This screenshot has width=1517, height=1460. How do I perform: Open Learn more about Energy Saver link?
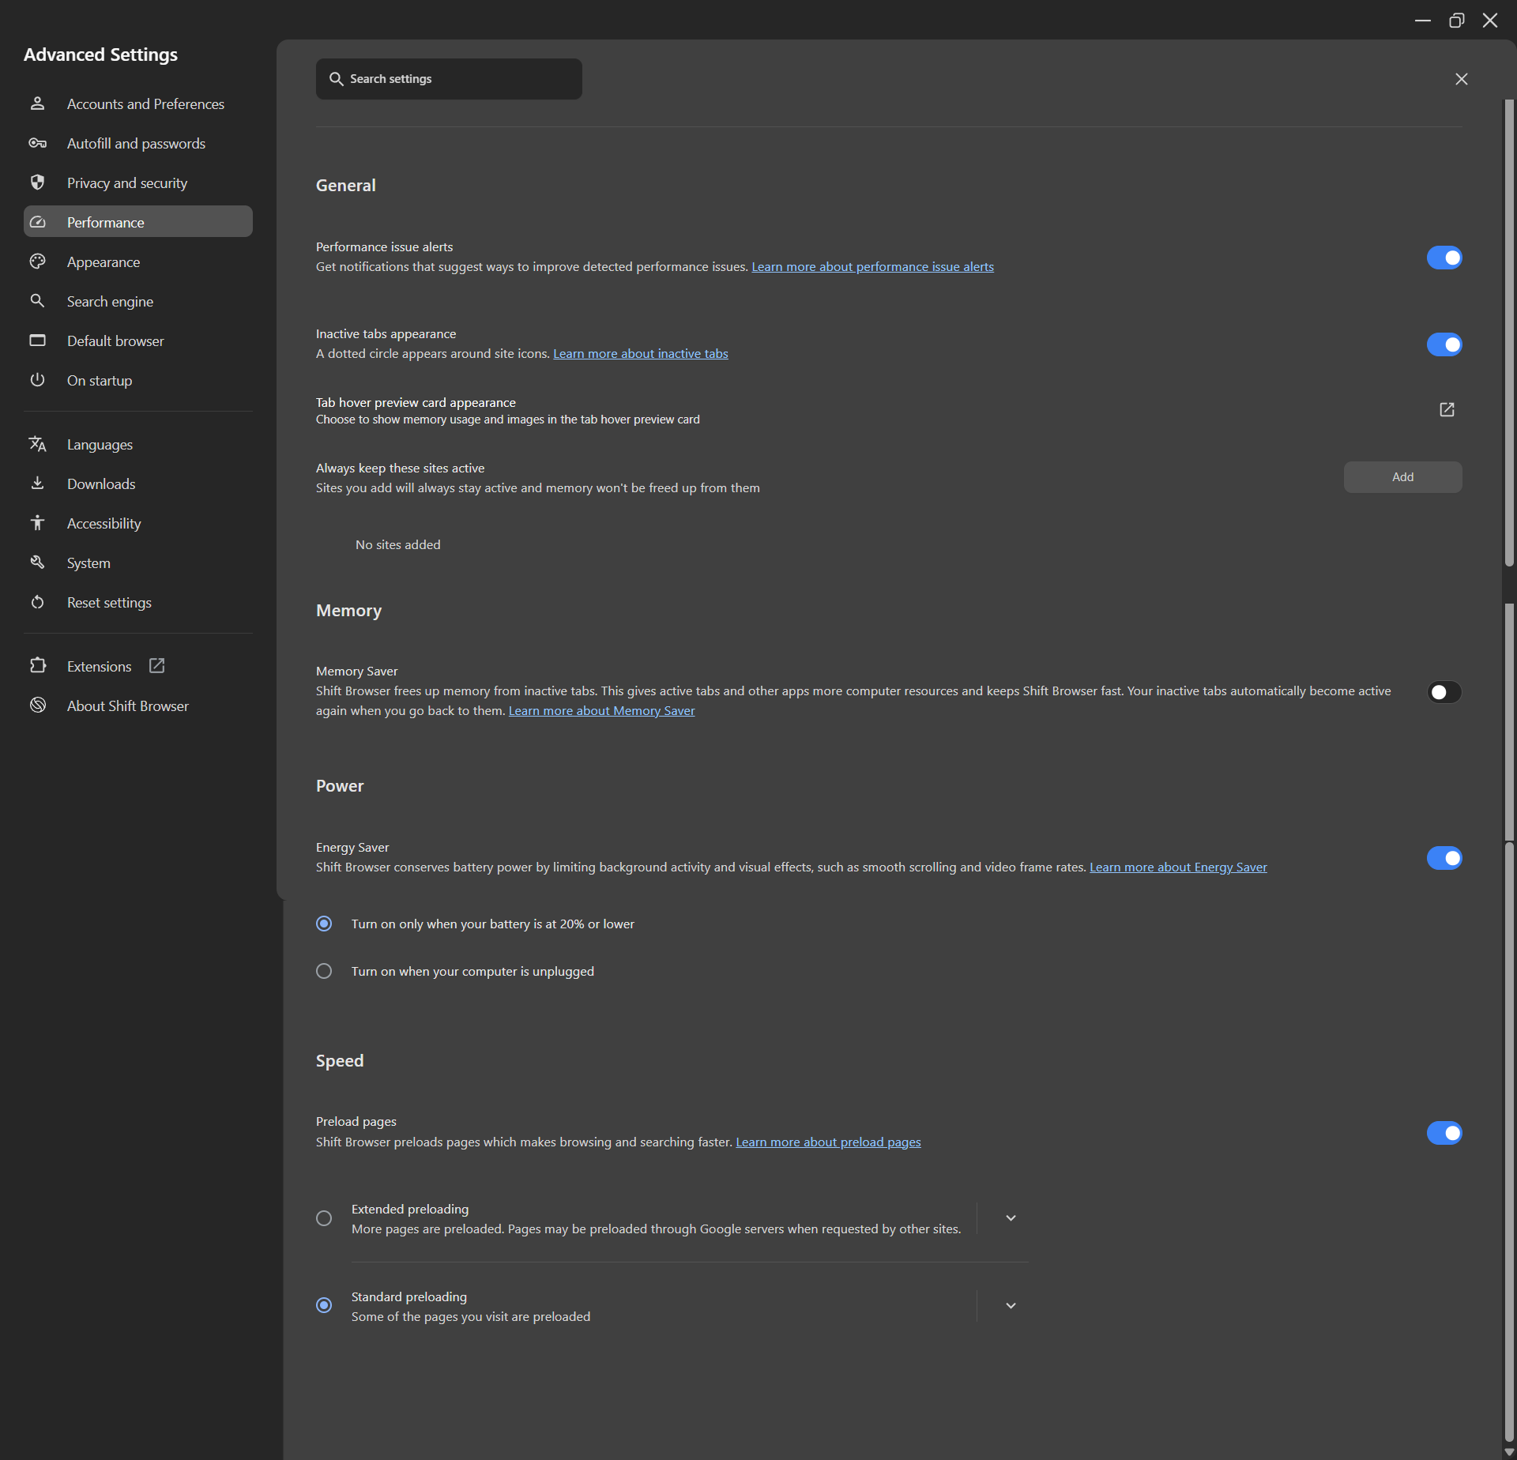coord(1178,867)
